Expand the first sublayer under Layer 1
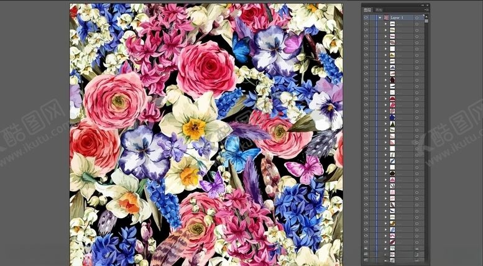 pos(385,24)
